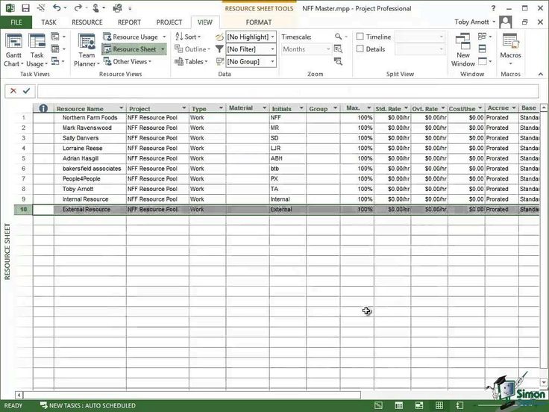
Task: Select row header 5
Action: [x=23, y=158]
